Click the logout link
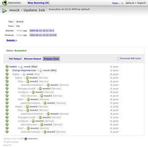The image size is (148, 147). [142, 3]
